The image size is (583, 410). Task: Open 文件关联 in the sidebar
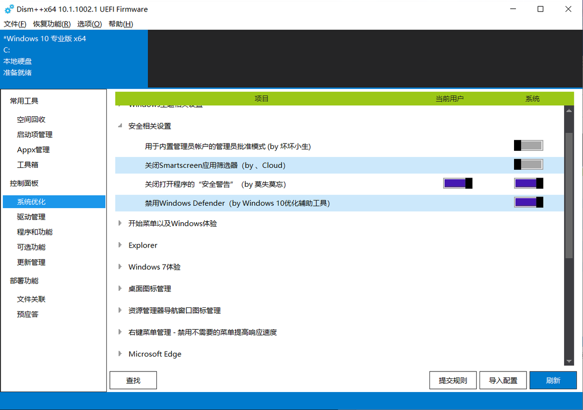pos(31,299)
